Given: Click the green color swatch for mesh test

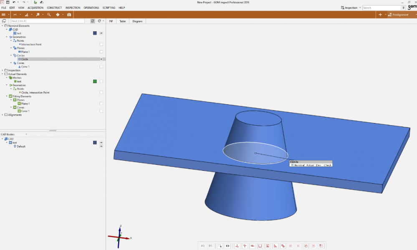Looking at the screenshot, I should (x=95, y=81).
